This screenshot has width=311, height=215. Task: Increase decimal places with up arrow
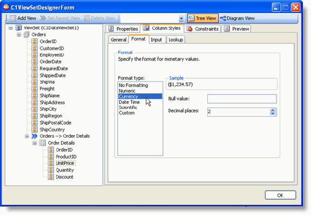273,110
